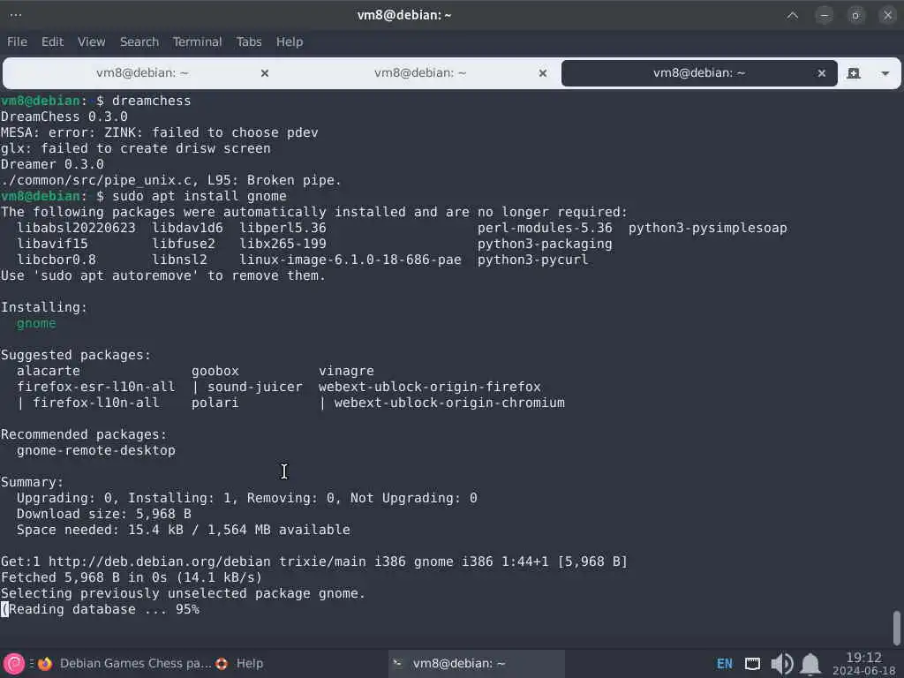Click 'alacarte' suggested package
The width and height of the screenshot is (904, 678).
tap(49, 371)
